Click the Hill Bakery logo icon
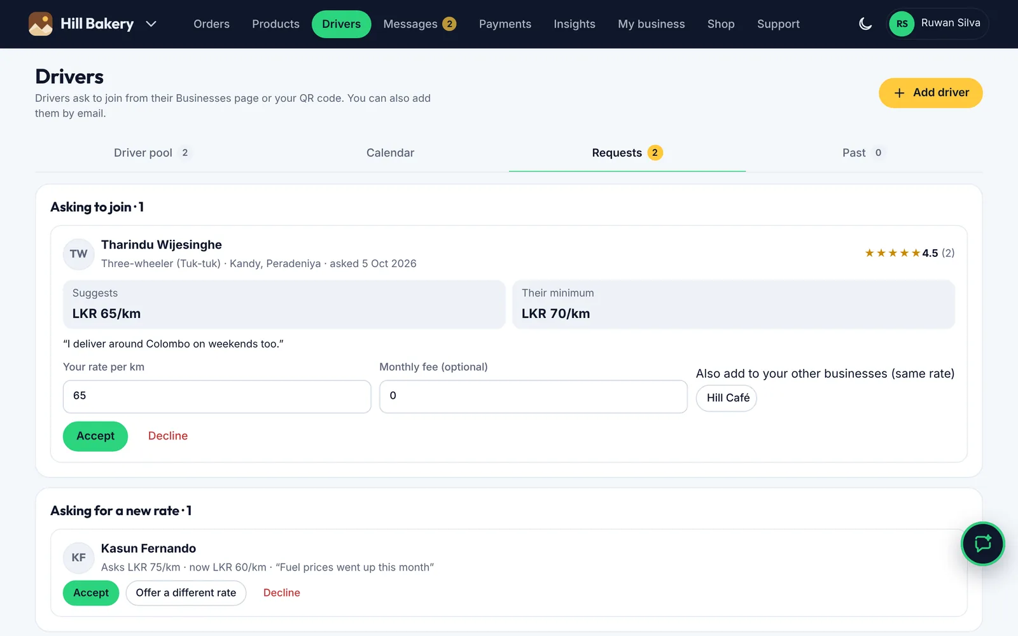The width and height of the screenshot is (1018, 636). [x=41, y=24]
